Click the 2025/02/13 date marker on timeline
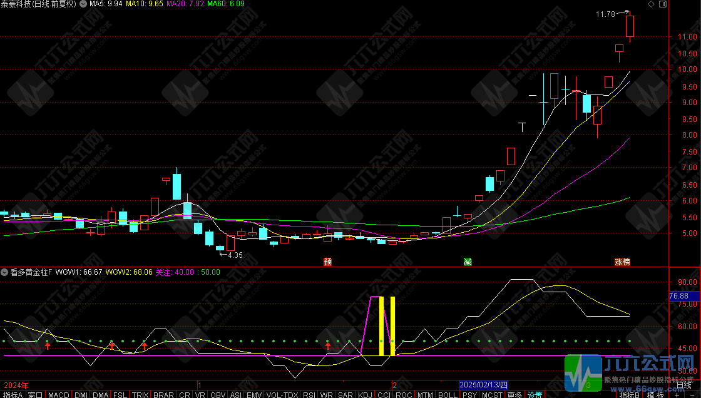This screenshot has height=398, width=701. [x=484, y=384]
